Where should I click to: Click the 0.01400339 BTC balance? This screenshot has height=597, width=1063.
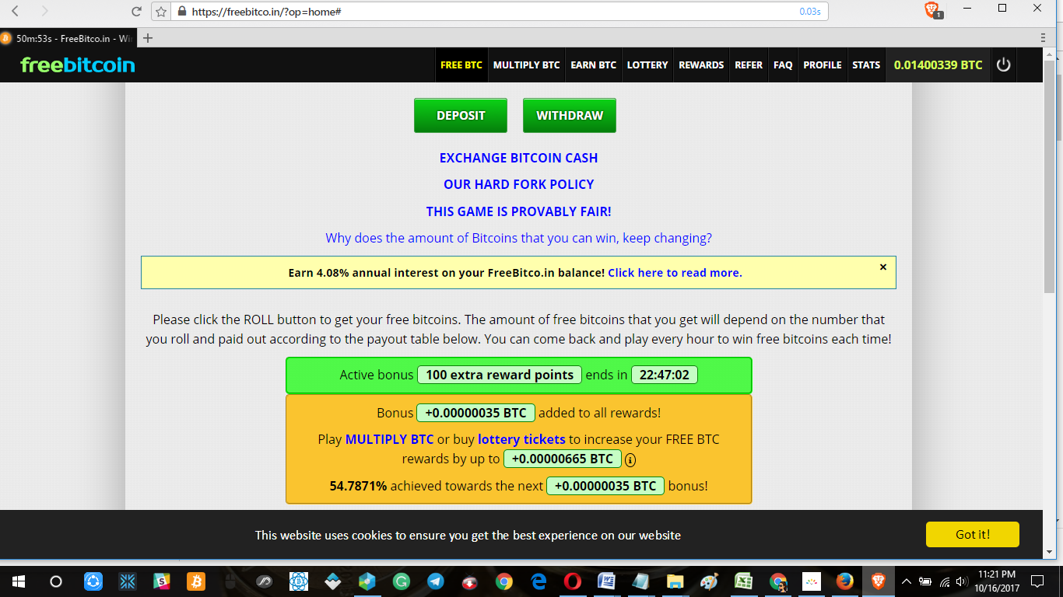[x=938, y=65]
